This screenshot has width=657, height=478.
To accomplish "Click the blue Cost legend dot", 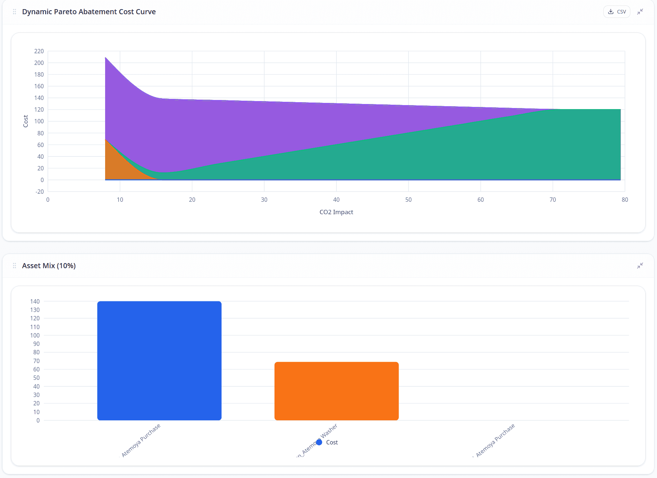I will (319, 442).
